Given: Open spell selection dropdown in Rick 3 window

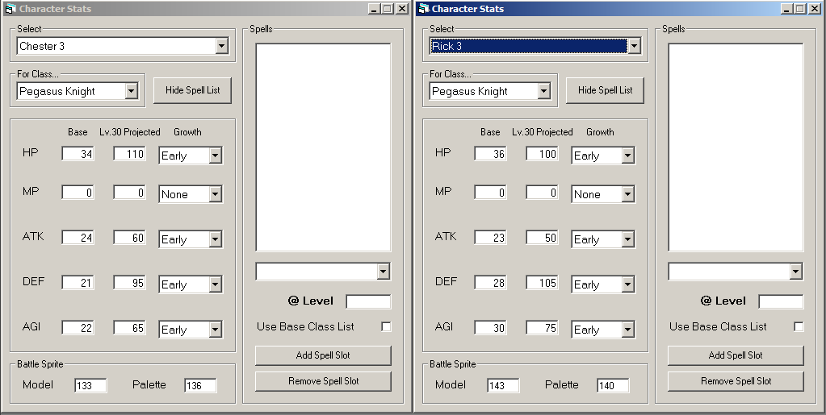Looking at the screenshot, I should (796, 272).
